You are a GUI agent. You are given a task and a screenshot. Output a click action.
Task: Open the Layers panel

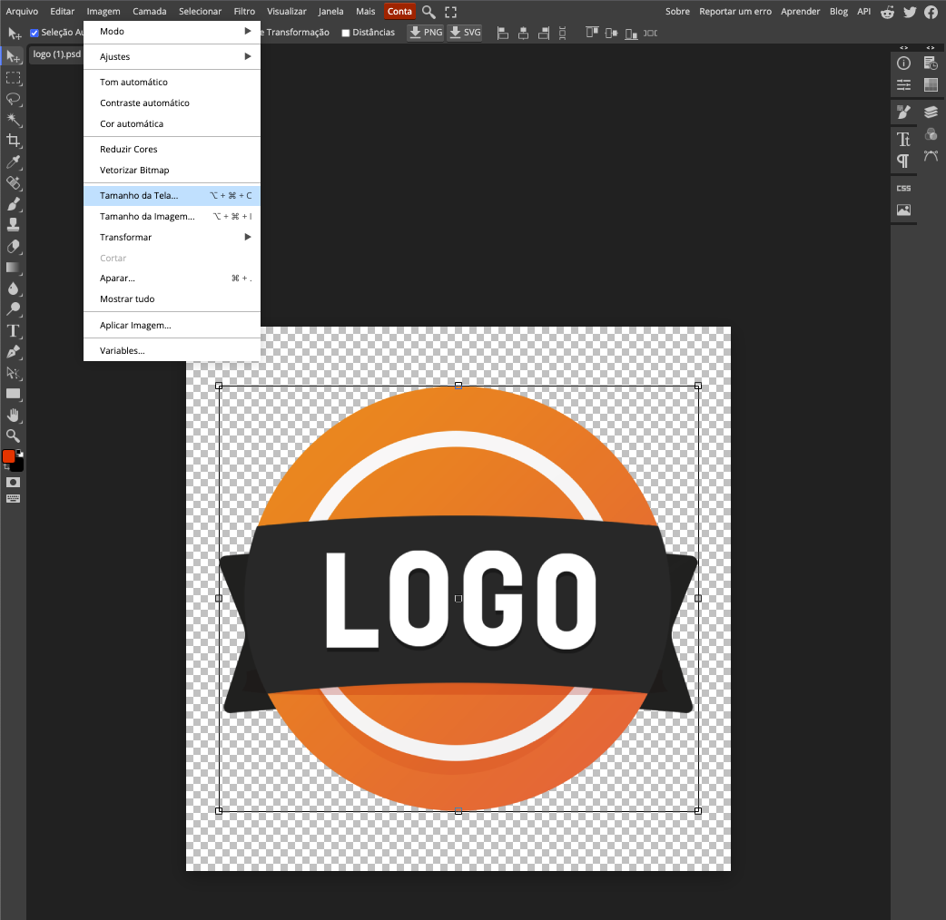(931, 112)
